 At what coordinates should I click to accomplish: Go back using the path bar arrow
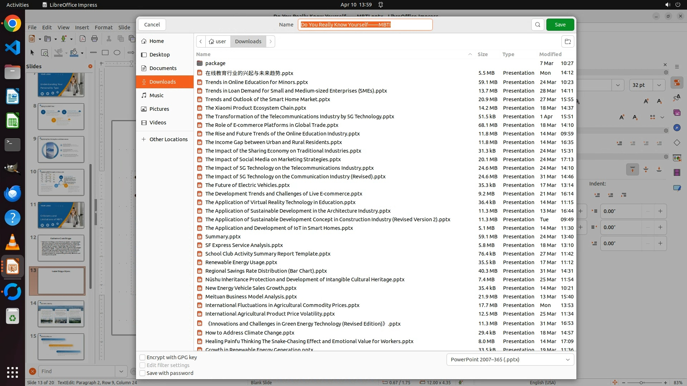coord(201,41)
